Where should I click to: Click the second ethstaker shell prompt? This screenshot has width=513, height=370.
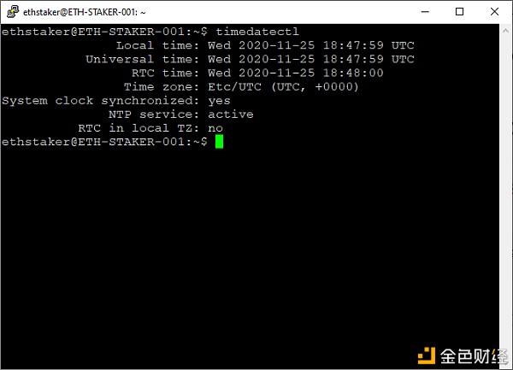click(104, 142)
